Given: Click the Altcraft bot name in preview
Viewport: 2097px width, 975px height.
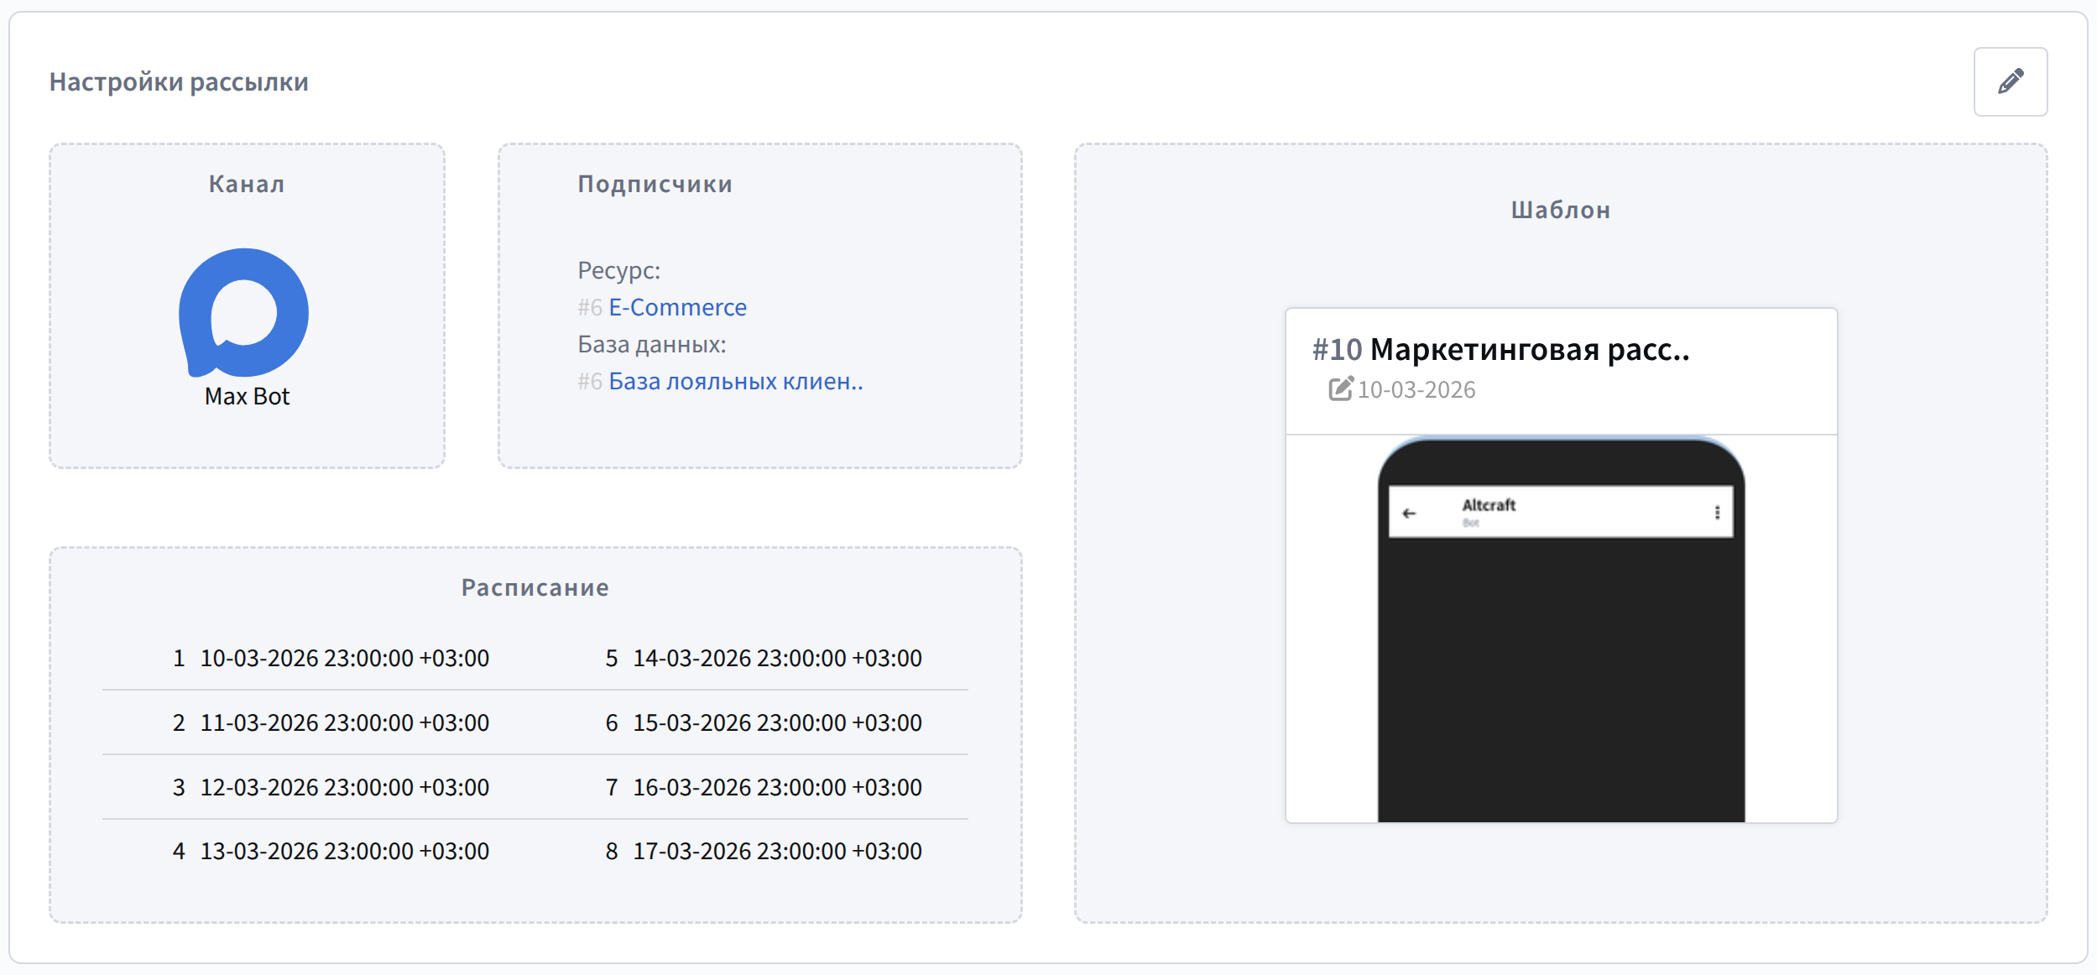Looking at the screenshot, I should point(1489,505).
